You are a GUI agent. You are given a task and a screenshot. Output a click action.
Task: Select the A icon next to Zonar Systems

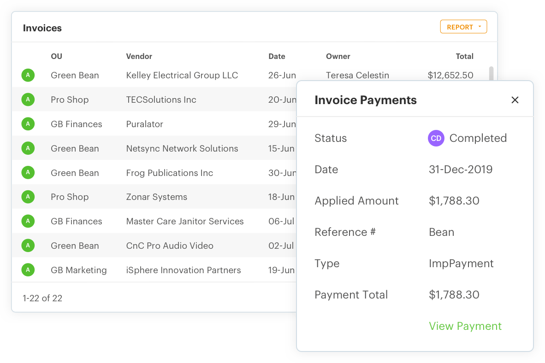click(x=28, y=197)
